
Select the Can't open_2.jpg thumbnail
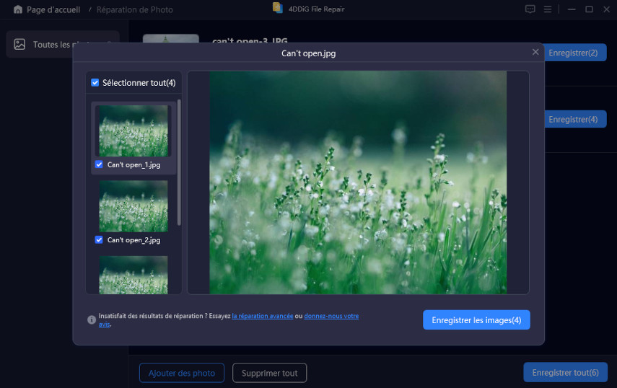133,206
